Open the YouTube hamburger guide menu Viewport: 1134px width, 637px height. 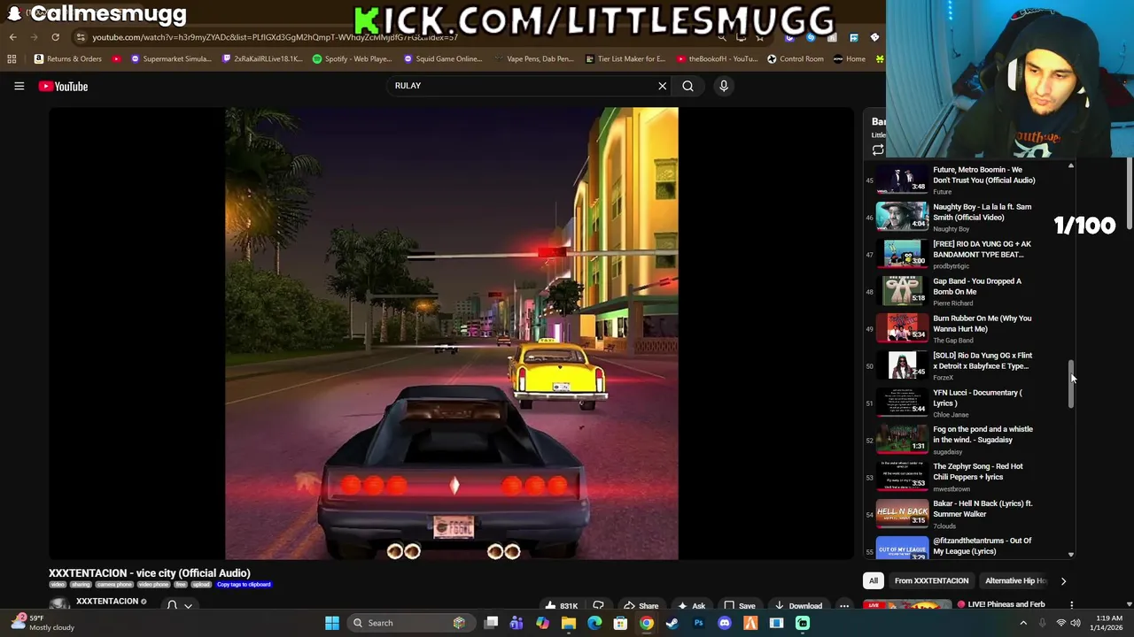point(19,86)
